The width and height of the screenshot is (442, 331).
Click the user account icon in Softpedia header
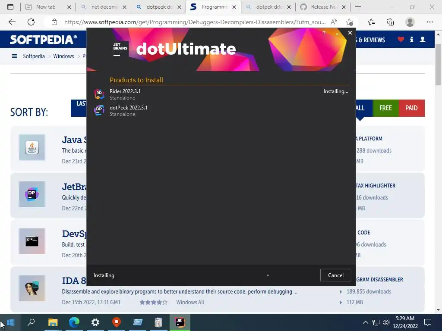pyautogui.click(x=422, y=39)
